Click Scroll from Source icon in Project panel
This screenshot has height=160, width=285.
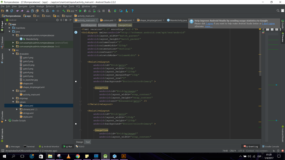[x=57, y=20]
